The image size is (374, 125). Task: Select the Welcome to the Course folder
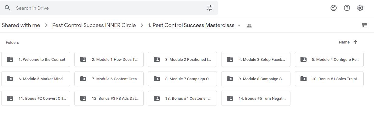click(36, 59)
